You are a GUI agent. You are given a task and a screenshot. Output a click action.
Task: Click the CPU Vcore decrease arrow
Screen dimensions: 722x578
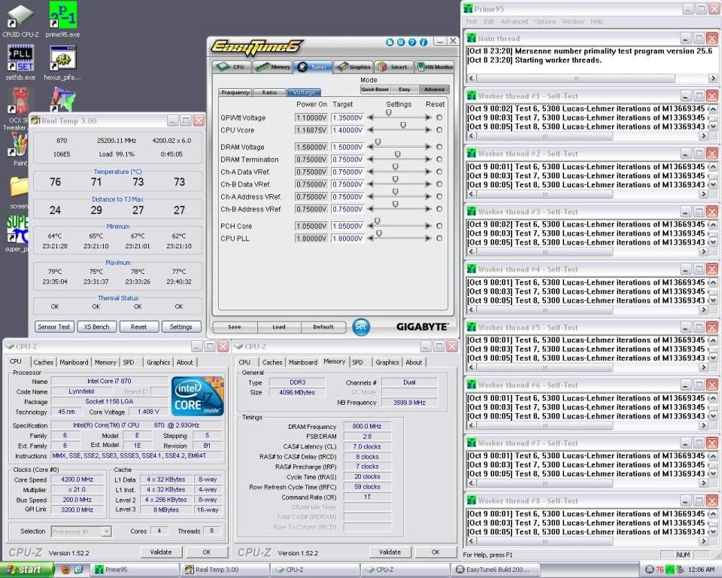370,130
